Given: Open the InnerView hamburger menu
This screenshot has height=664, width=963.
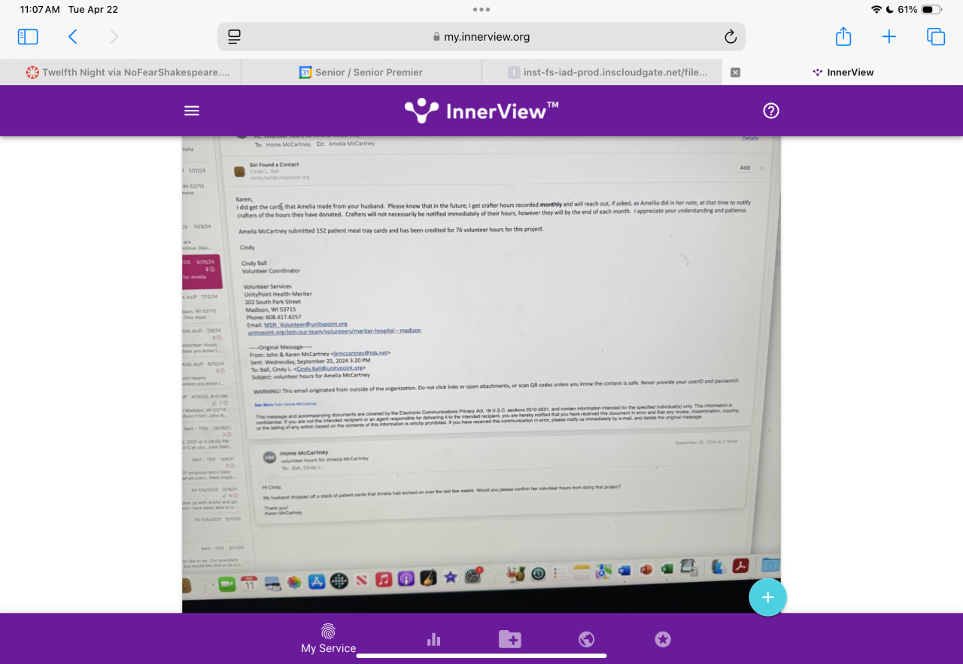Looking at the screenshot, I should point(192,111).
